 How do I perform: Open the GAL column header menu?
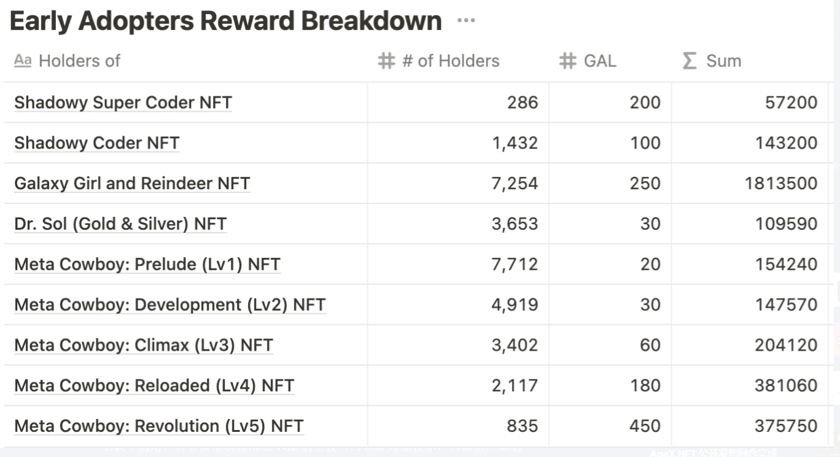(600, 61)
